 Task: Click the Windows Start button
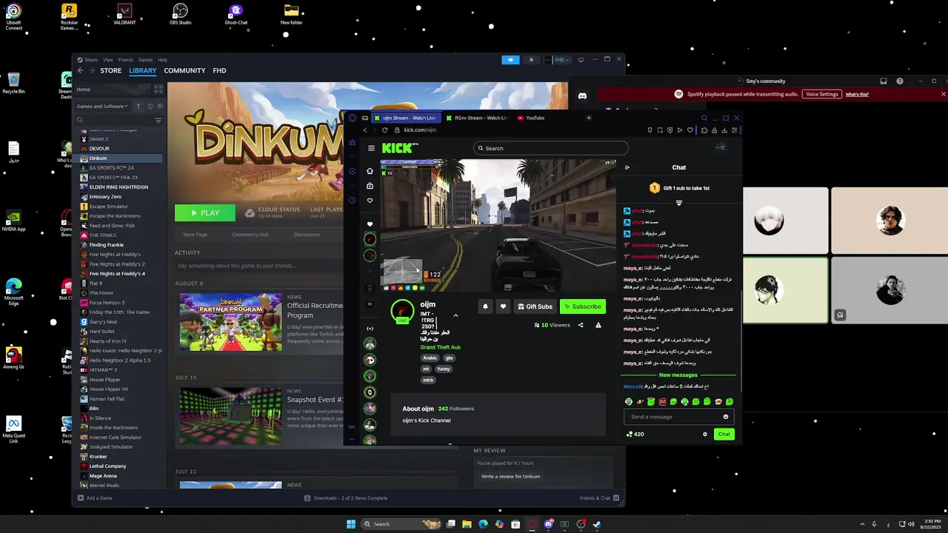tap(351, 524)
